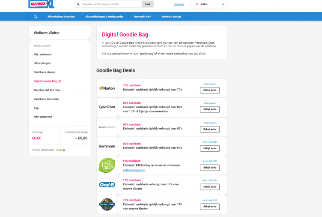Click the Surfshark logo
Image resolution: width=322 pixels, height=217 pixels.
pos(107,146)
